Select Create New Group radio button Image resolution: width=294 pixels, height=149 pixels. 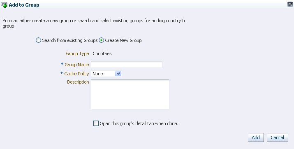(101, 40)
